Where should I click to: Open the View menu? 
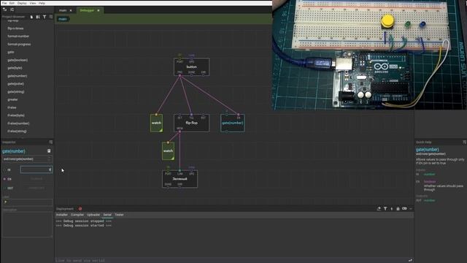coord(33,3)
